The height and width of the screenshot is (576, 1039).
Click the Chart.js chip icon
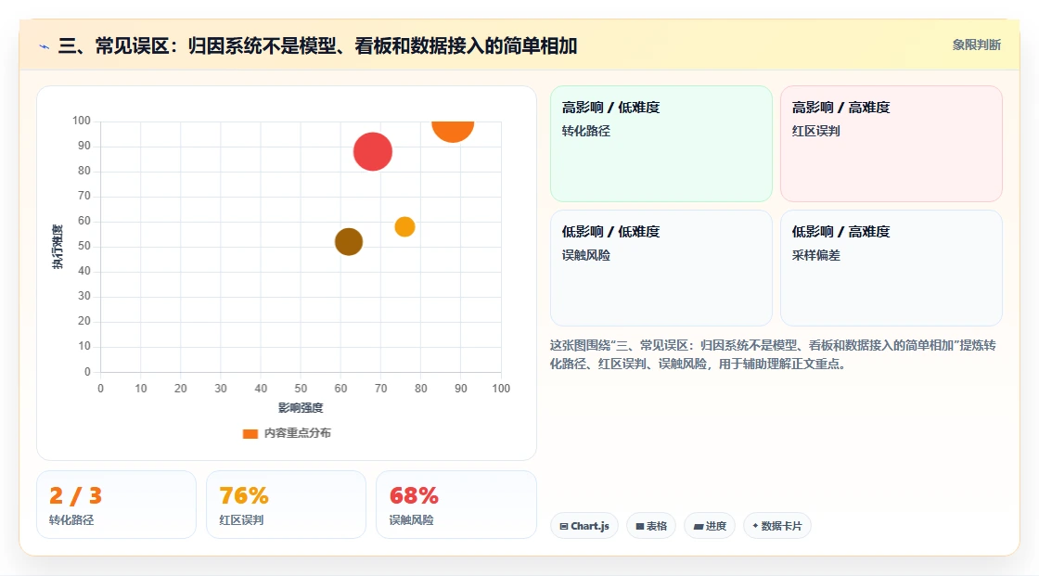click(x=564, y=526)
